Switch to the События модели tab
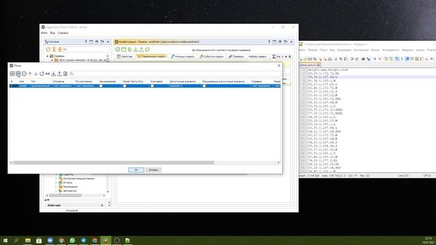436x245 pixels. click(212, 56)
